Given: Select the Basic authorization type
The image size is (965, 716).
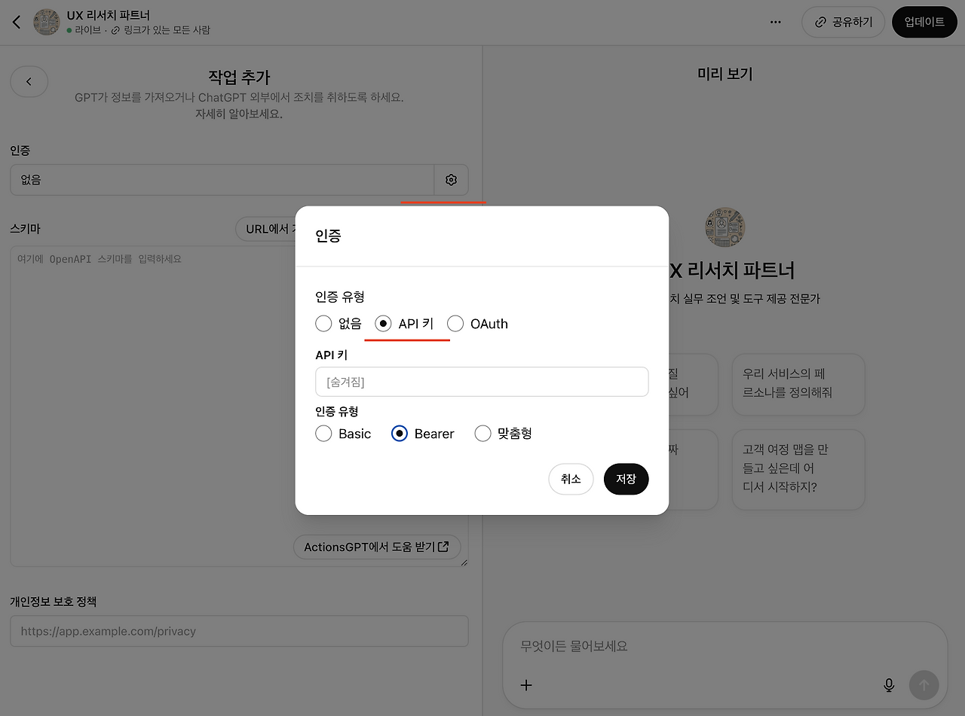Looking at the screenshot, I should [323, 434].
